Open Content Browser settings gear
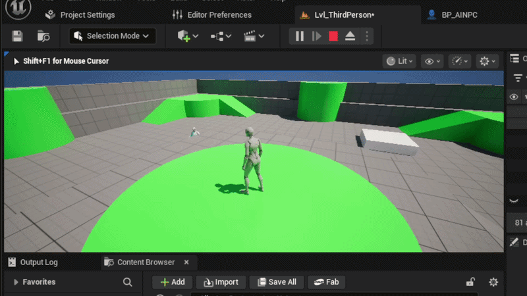527x296 pixels. (493, 282)
